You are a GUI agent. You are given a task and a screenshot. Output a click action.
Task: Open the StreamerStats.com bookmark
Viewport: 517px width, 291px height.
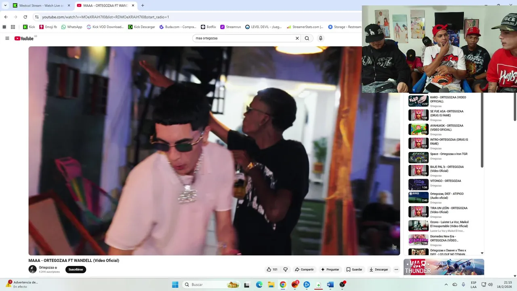(305, 27)
